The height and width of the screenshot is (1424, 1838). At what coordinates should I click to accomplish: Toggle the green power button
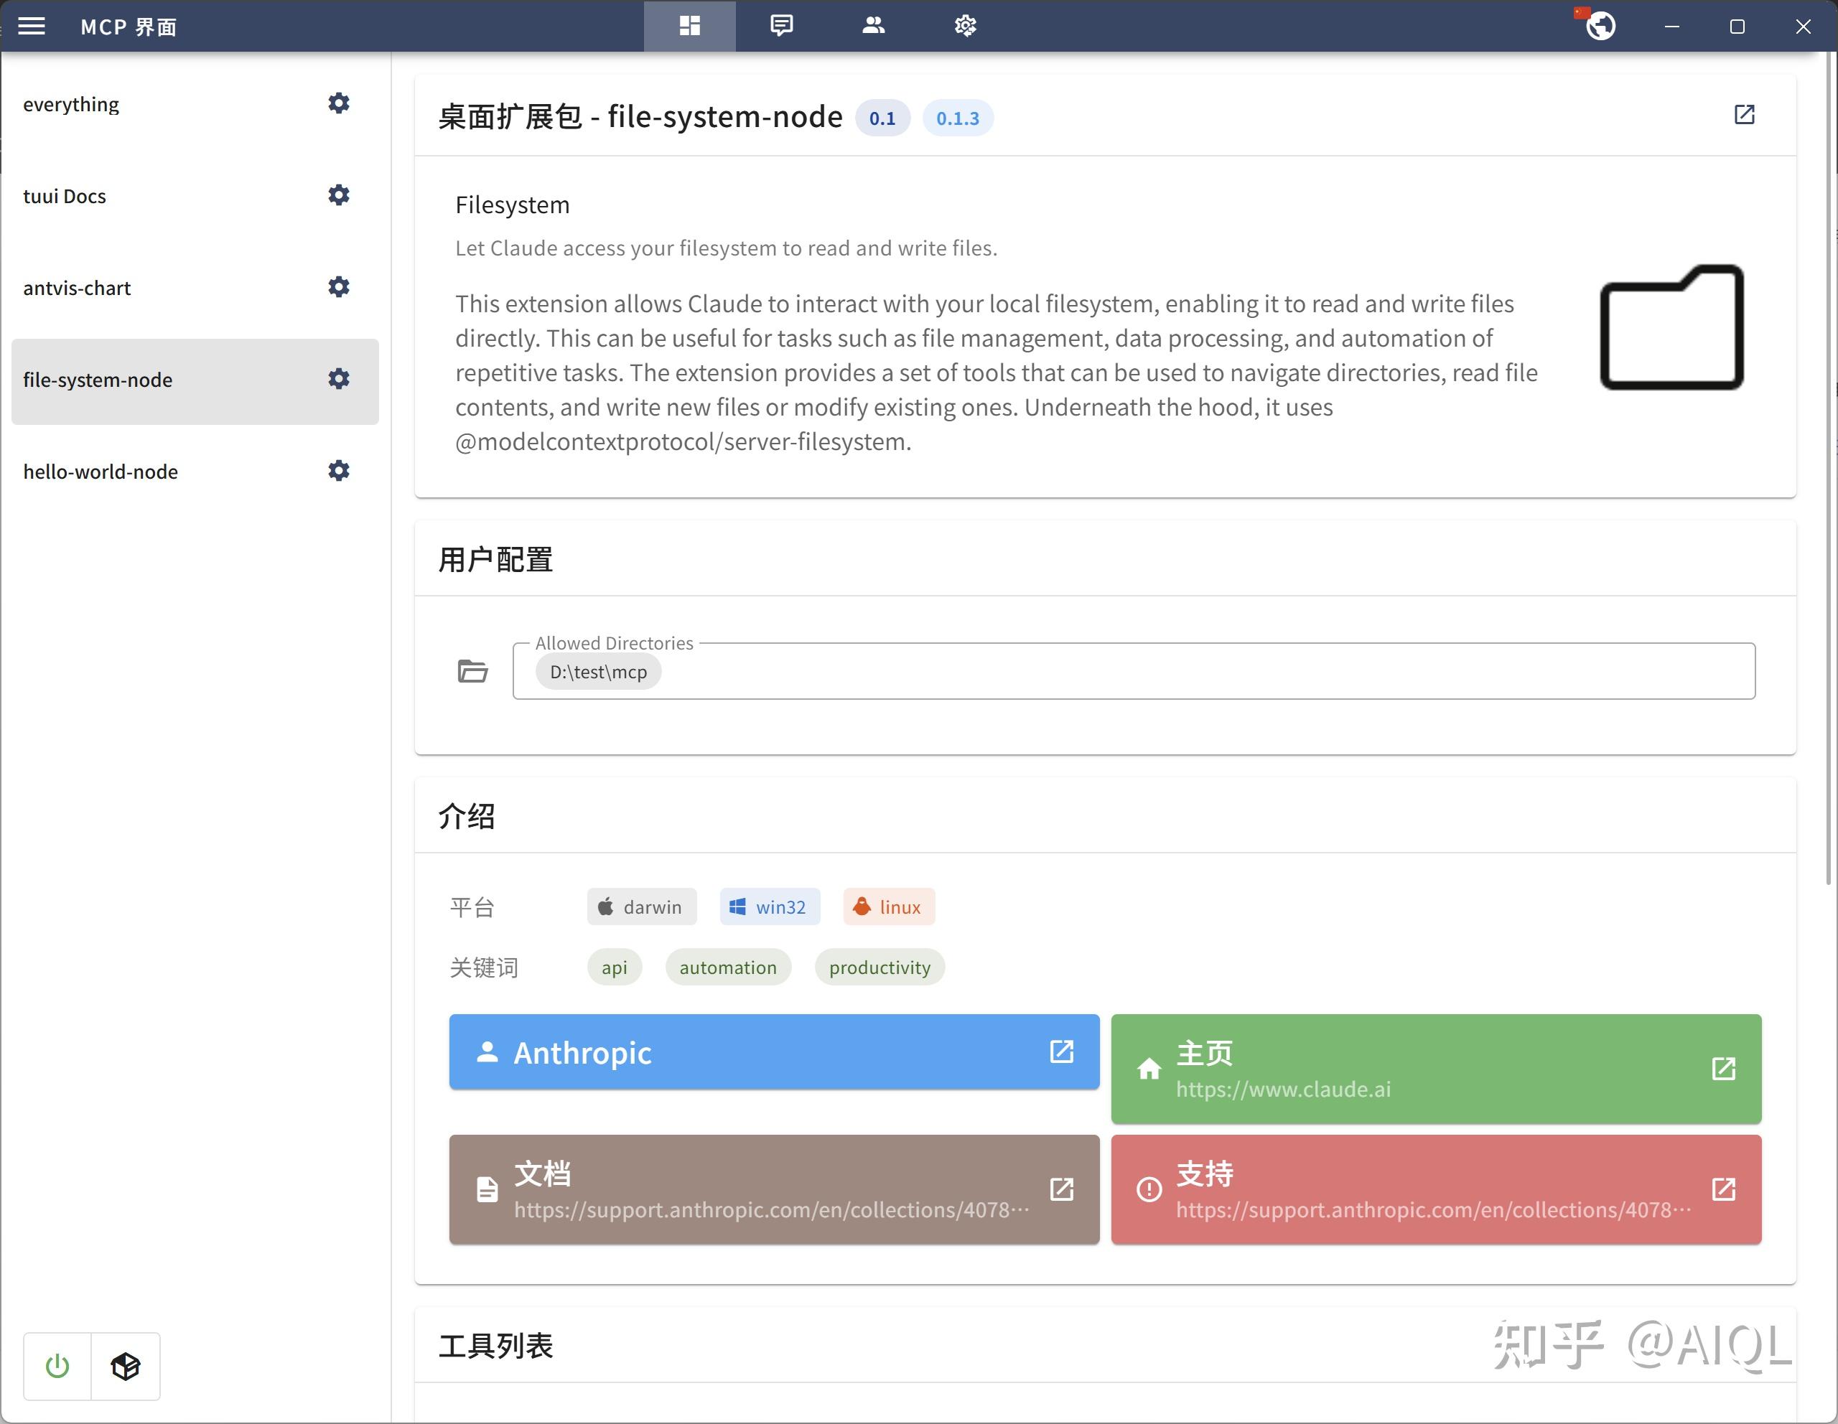[x=57, y=1366]
